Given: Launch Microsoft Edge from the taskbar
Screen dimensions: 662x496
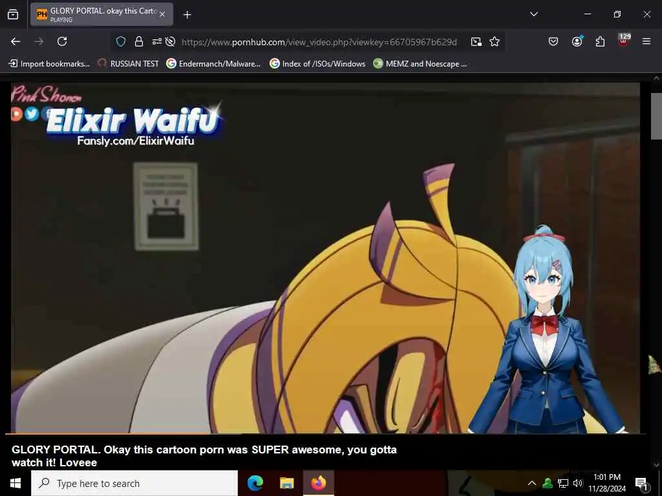Looking at the screenshot, I should tap(255, 483).
